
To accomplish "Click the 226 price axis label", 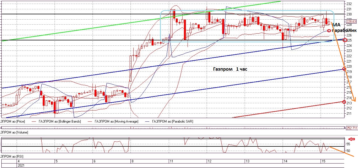I will click(x=349, y=35).
